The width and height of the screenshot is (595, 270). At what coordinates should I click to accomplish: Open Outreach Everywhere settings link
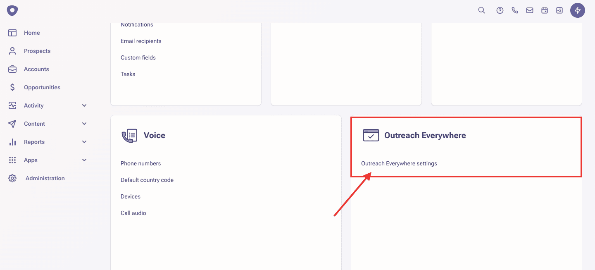[399, 163]
